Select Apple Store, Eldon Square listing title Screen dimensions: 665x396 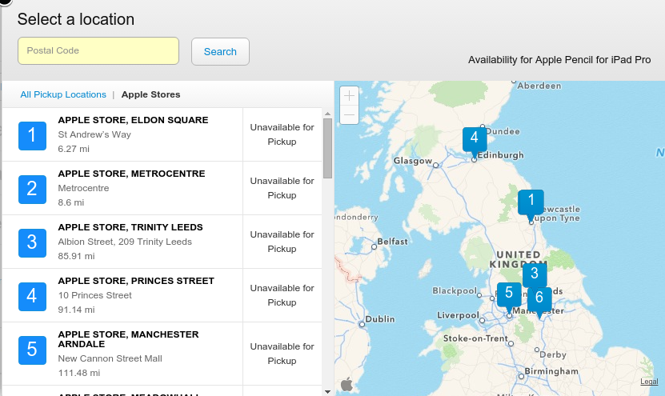[133, 120]
